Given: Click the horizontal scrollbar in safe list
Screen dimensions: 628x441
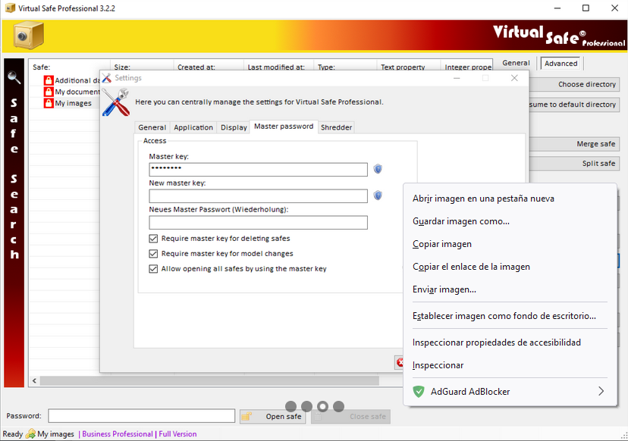Looking at the screenshot, I should point(209,380).
